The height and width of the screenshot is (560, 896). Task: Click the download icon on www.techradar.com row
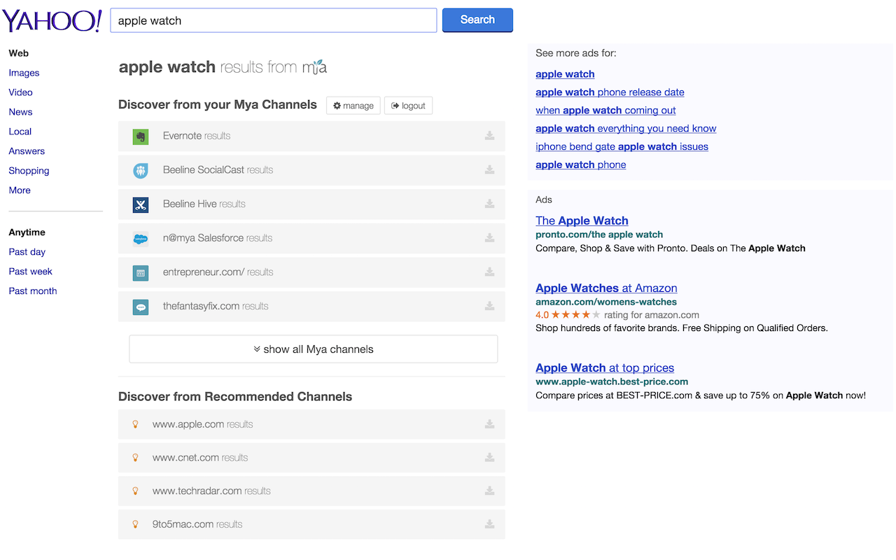(490, 491)
